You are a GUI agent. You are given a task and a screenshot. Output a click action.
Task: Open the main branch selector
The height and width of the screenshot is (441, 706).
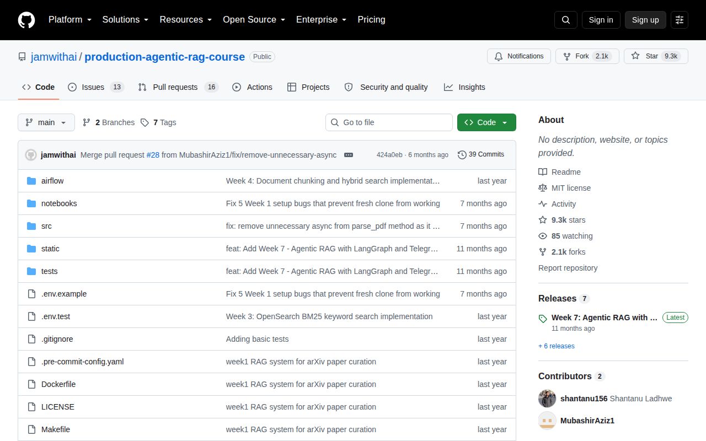pyautogui.click(x=46, y=122)
